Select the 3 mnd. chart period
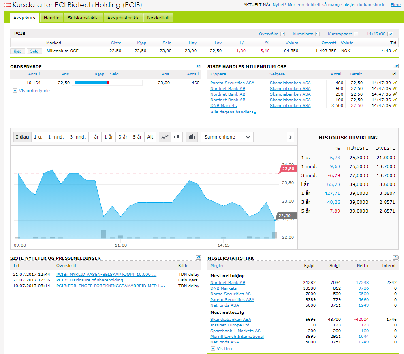The image size is (404, 354). [x=78, y=137]
